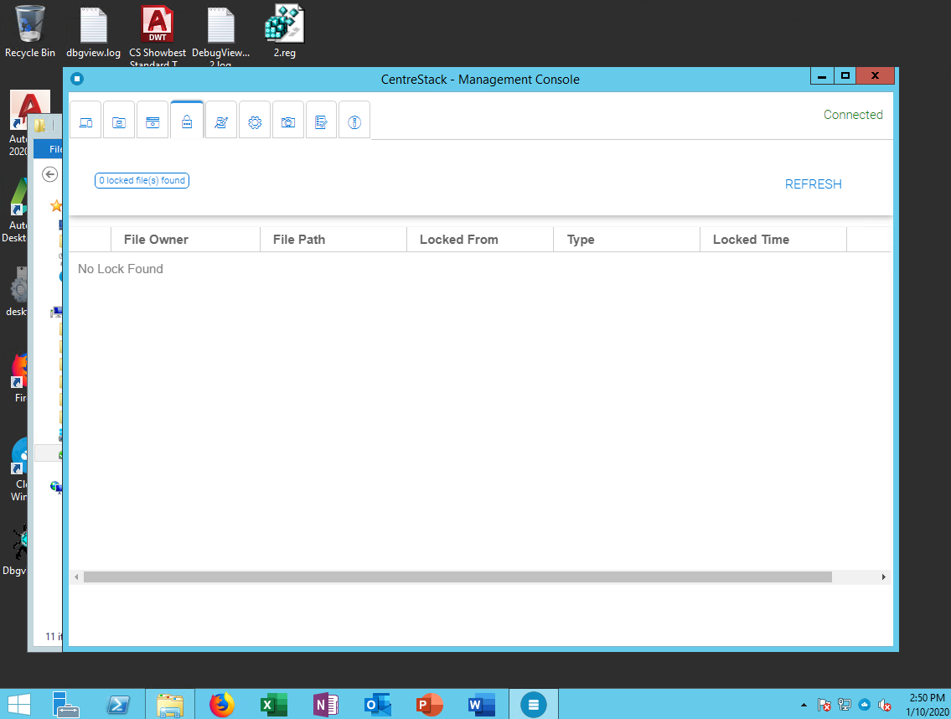Show hidden system tray icons
951x719 pixels.
point(804,705)
